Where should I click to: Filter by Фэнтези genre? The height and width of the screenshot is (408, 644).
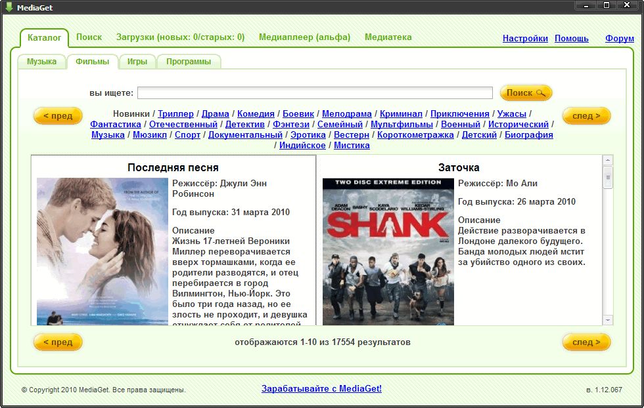[x=290, y=124]
